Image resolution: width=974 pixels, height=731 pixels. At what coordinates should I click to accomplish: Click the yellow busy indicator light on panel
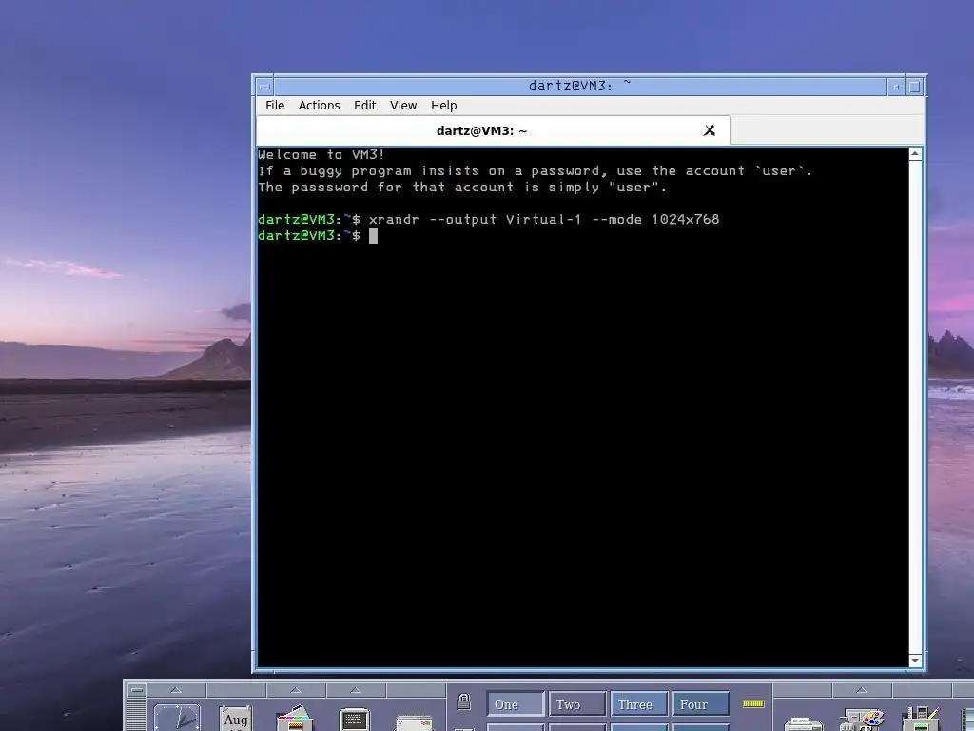[x=753, y=703]
